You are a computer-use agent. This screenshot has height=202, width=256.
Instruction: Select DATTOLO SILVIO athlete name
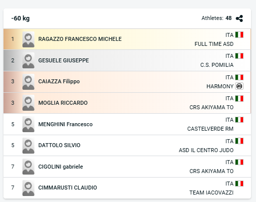tap(59, 145)
